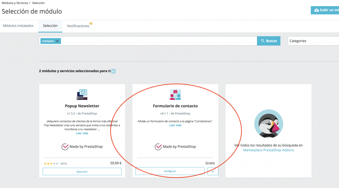This screenshot has width=339, height=188.
Task: Remove the contacto search tag
Action: click(57, 41)
